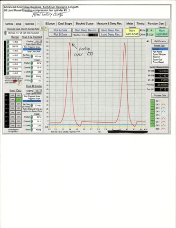Open the Timing tab
Screen dimensions: 176x228
point(140,24)
